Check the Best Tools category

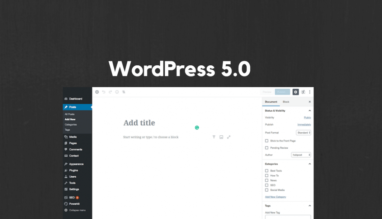tap(266, 171)
